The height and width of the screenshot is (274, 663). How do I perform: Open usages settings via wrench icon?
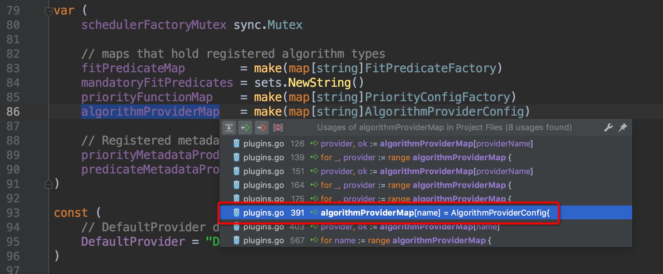[608, 127]
